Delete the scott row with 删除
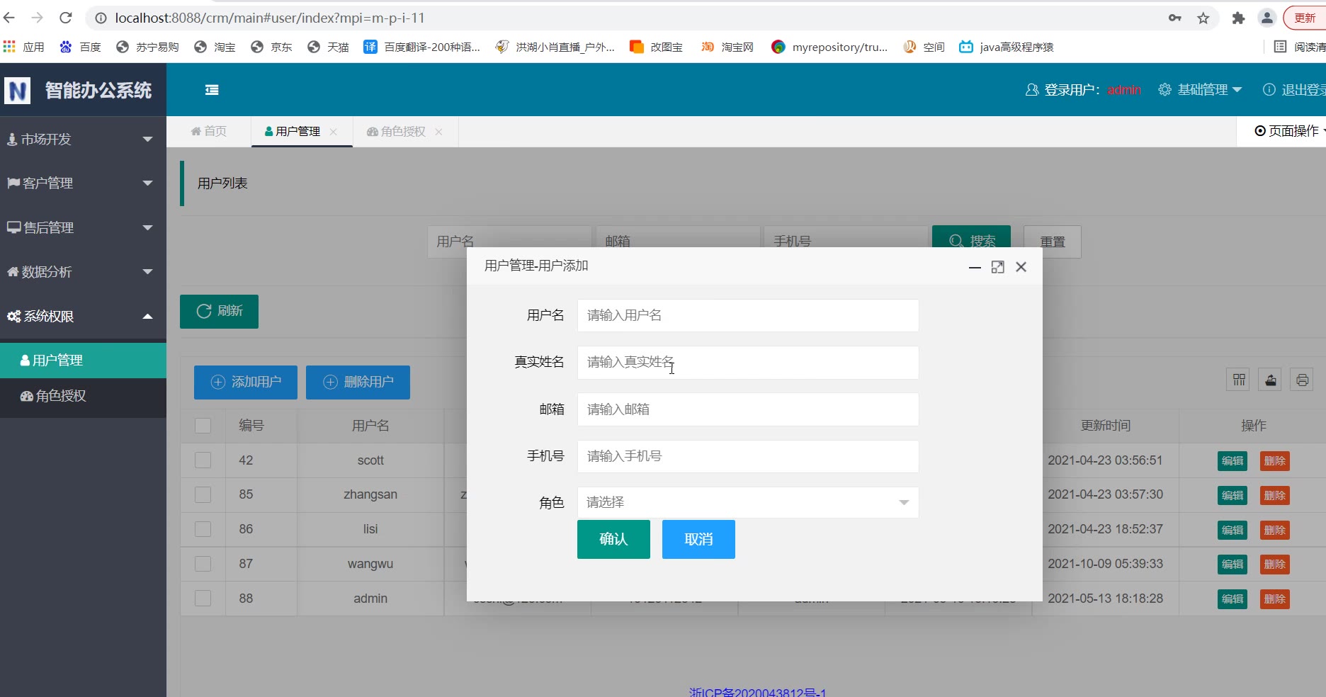 (x=1274, y=461)
